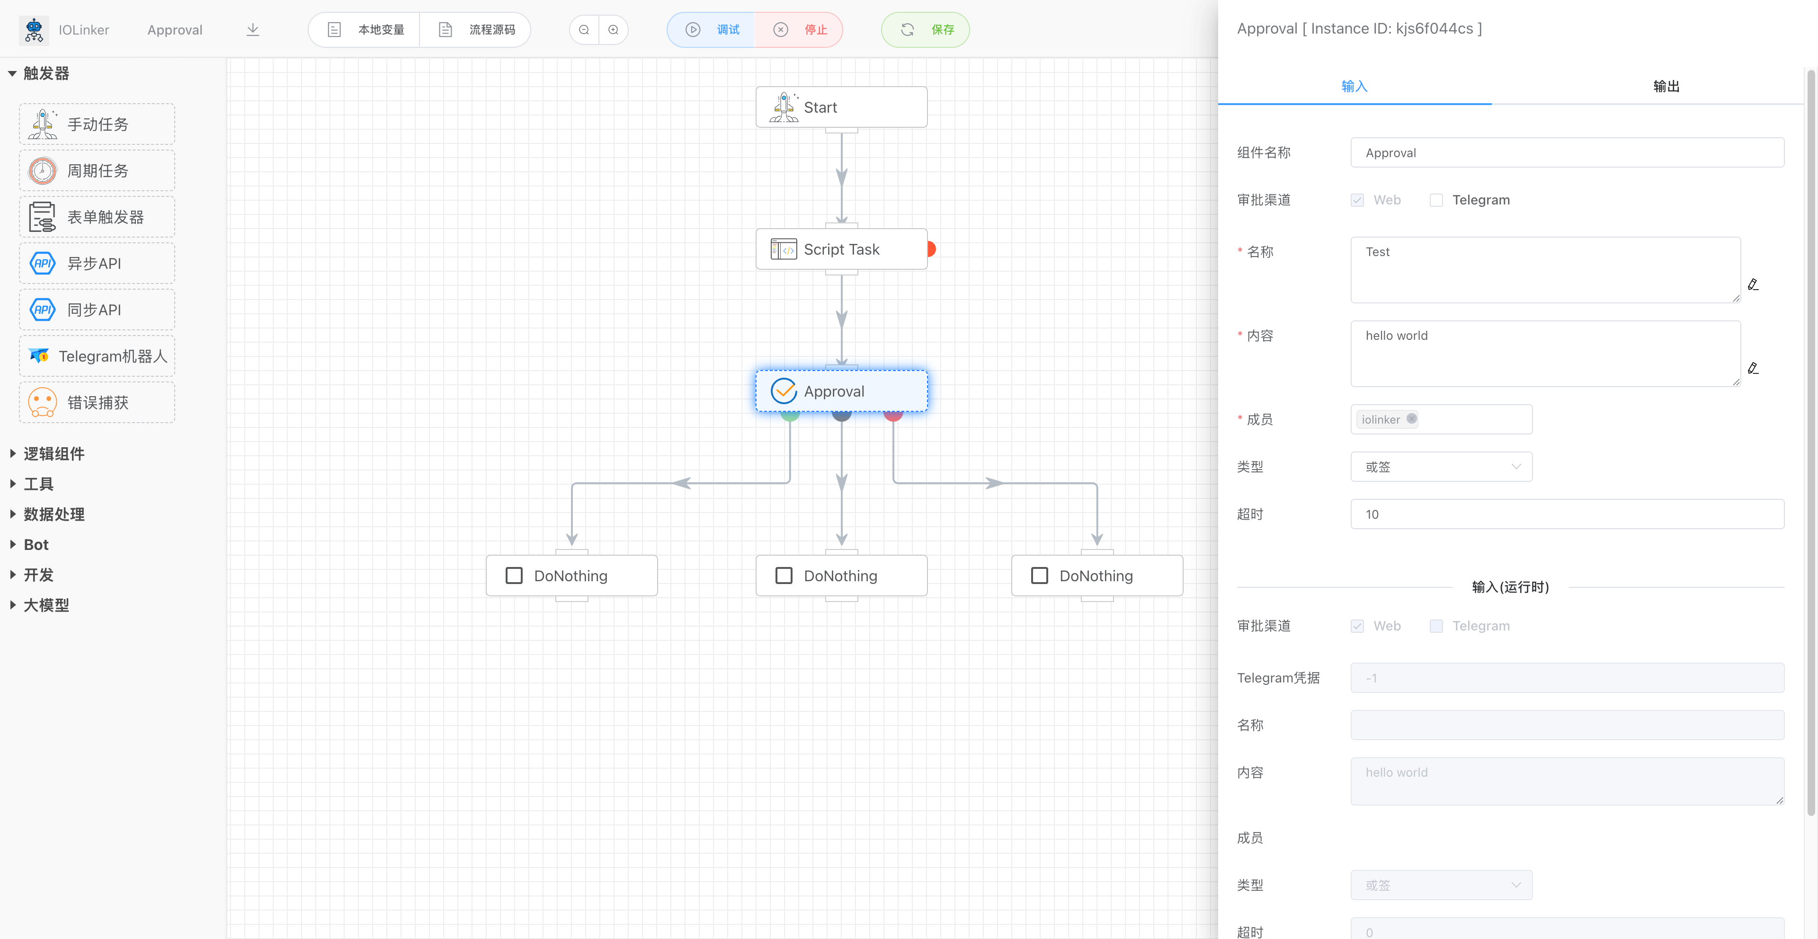Click the zoom out magnifier icon
This screenshot has width=1818, height=939.
click(x=584, y=30)
